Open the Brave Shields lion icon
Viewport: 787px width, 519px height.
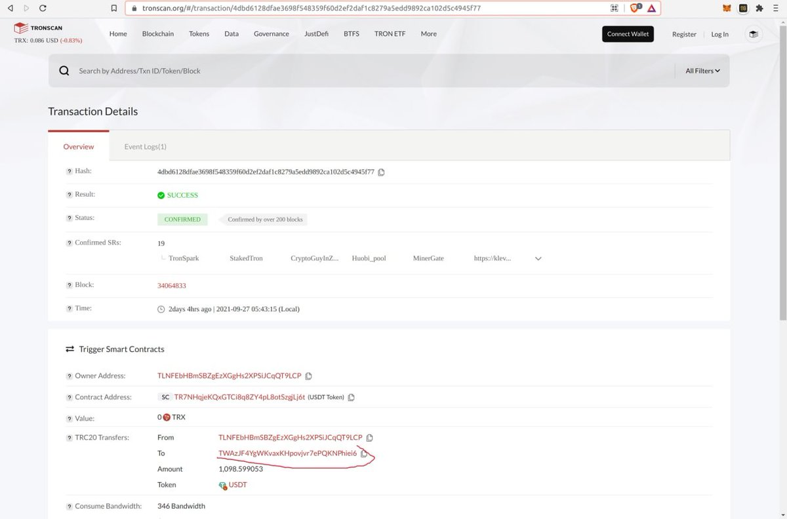634,9
